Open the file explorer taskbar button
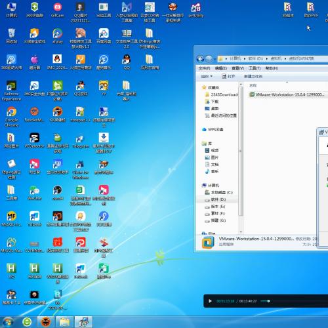This screenshot has width=328, height=328. (x=64, y=322)
